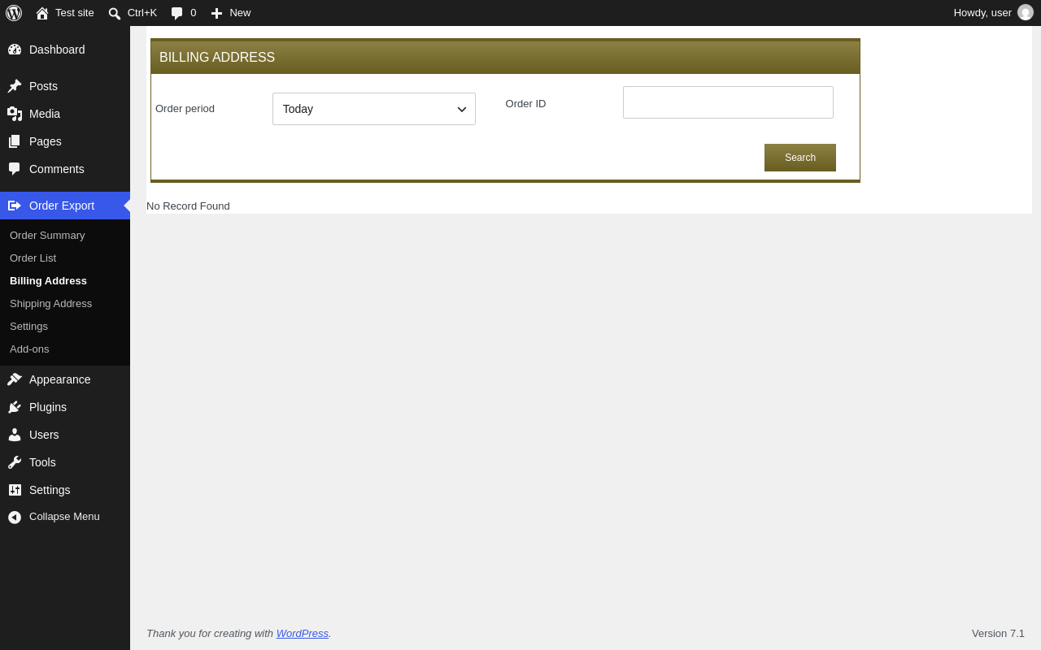Click the Tools wrench icon
The width and height of the screenshot is (1041, 650).
[15, 462]
